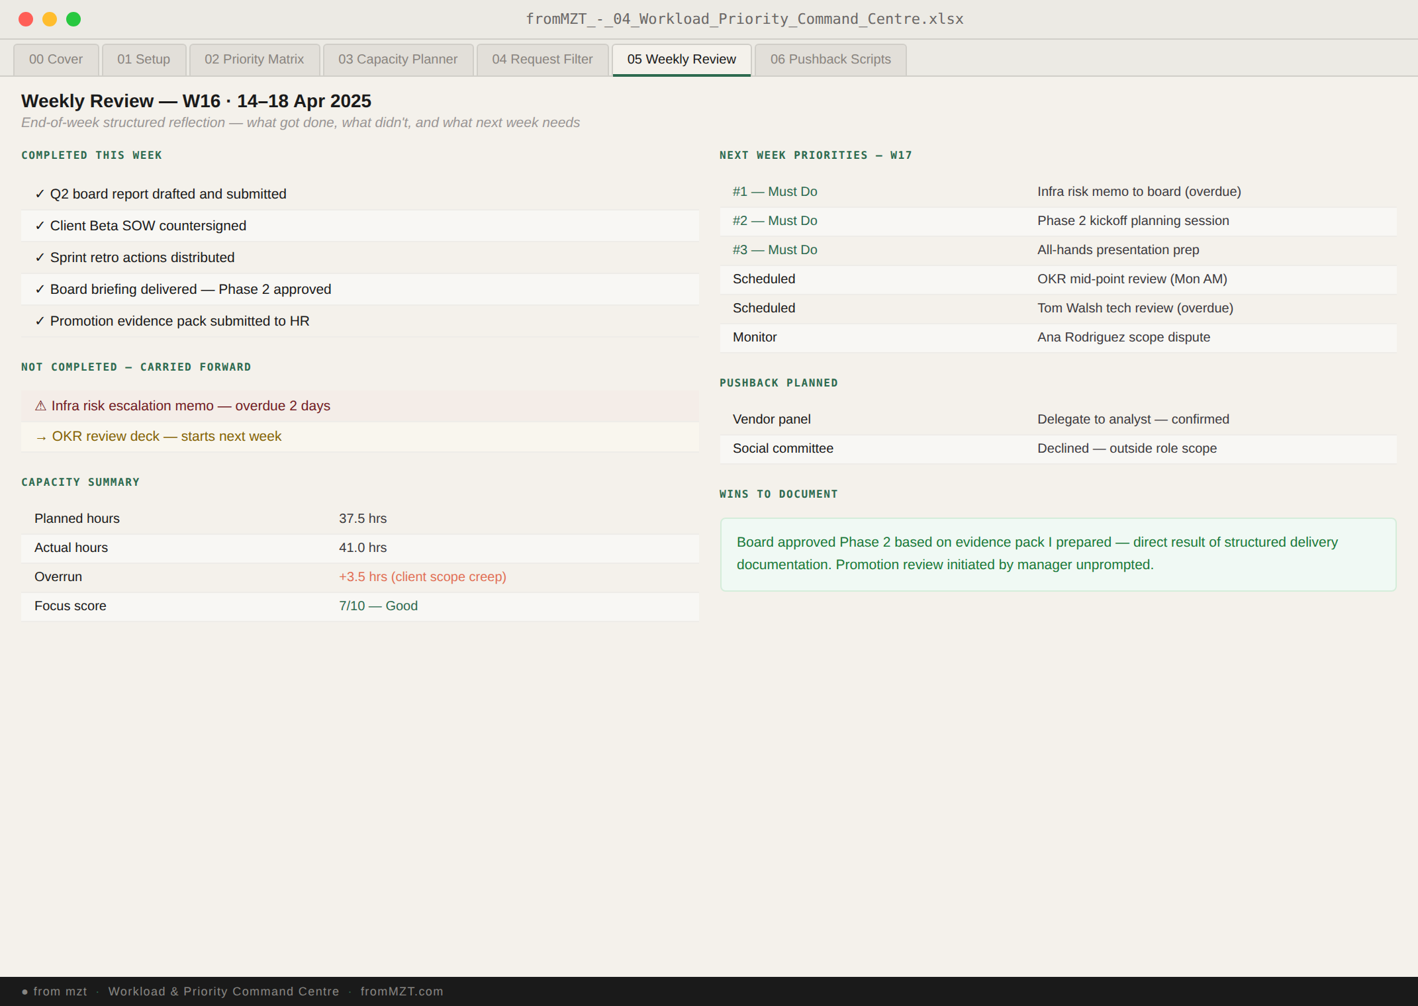The image size is (1418, 1006).
Task: Click the Monitor status cell
Action: tap(755, 338)
